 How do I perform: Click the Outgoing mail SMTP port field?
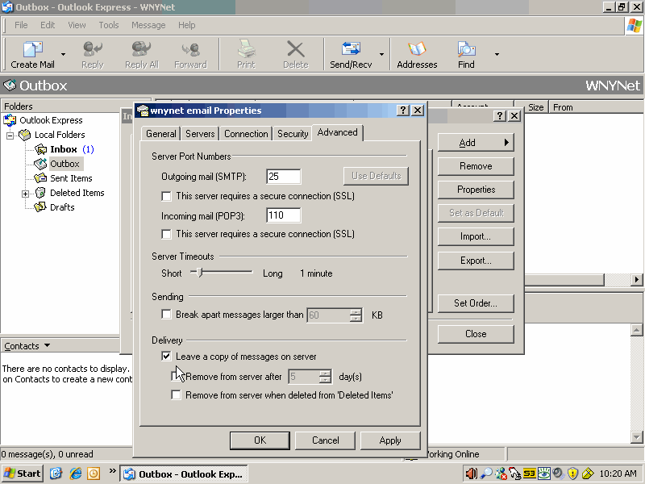tap(284, 177)
